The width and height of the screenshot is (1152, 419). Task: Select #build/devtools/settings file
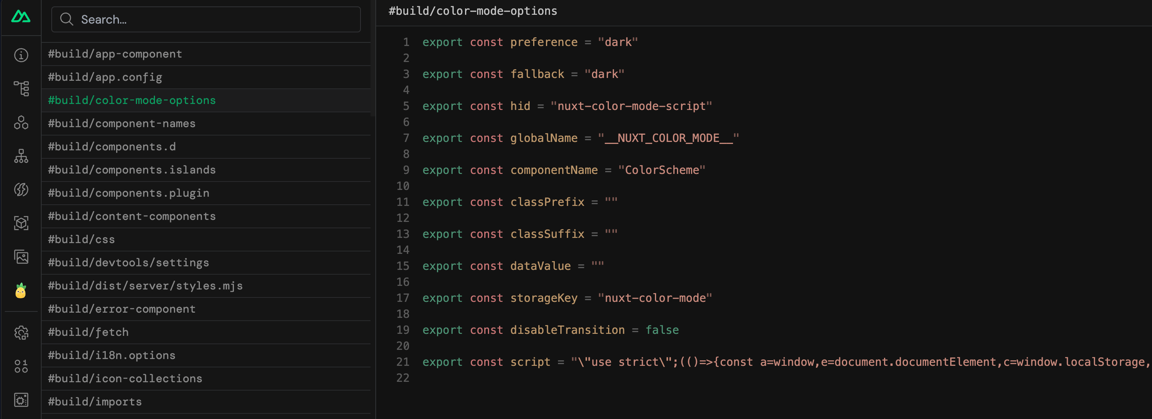(x=206, y=263)
